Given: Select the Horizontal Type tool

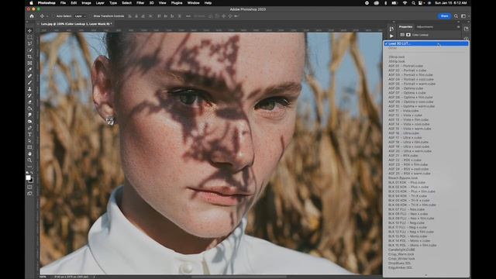Looking at the screenshot, I should [x=29, y=134].
